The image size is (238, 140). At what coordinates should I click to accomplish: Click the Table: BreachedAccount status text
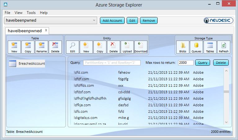click(x=25, y=132)
